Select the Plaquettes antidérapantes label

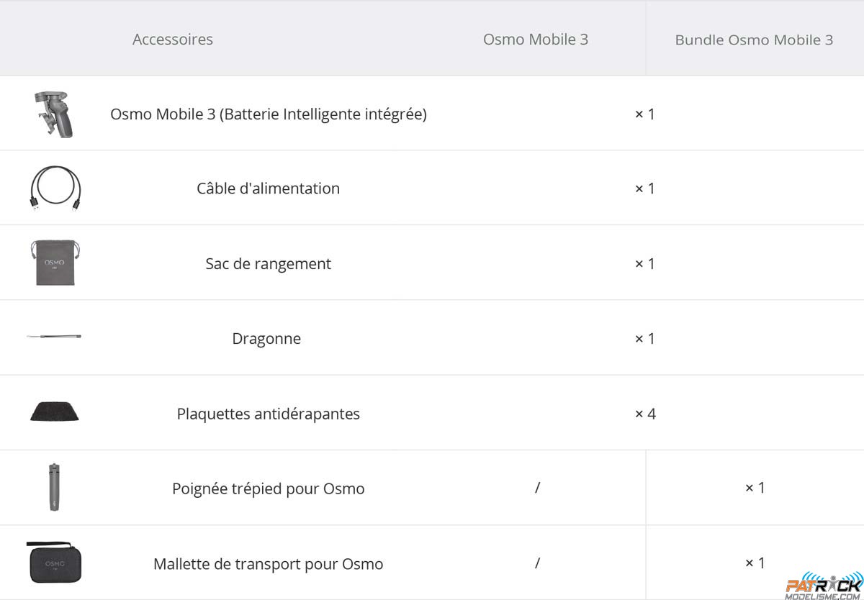[x=269, y=414]
